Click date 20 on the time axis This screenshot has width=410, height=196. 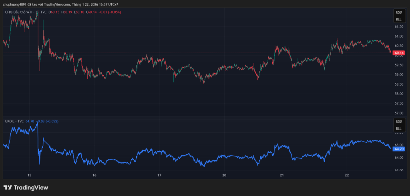pos(224,175)
